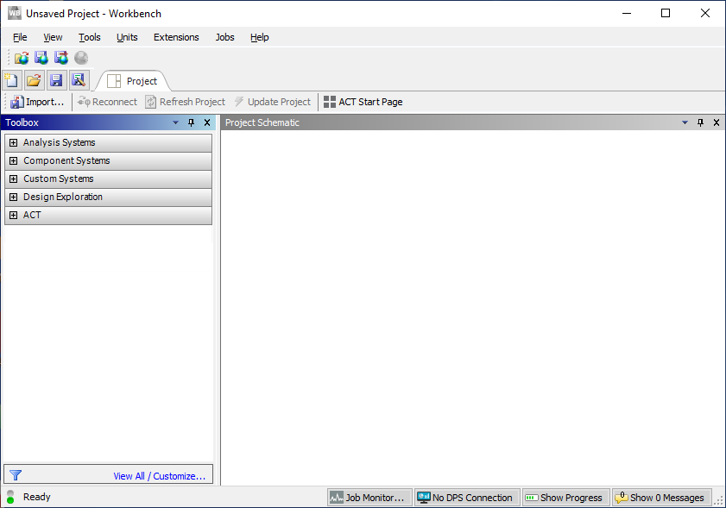726x508 pixels.
Task: Save the project with the floppy disk icon
Action: pos(56,80)
